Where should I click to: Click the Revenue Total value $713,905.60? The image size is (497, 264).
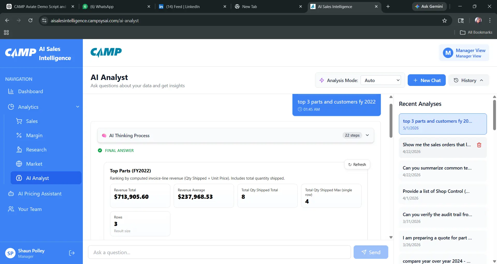coord(131,197)
